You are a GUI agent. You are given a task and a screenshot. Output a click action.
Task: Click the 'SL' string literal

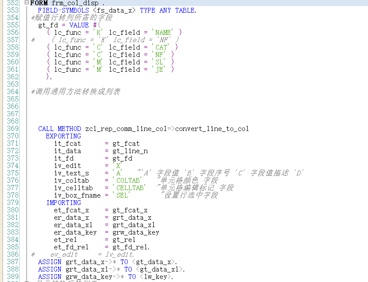click(x=159, y=62)
